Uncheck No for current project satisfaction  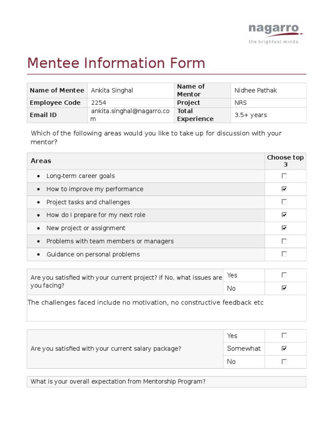[284, 288]
